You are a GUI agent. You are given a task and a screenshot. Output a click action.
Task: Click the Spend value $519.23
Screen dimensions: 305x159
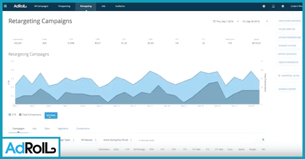pos(256,43)
